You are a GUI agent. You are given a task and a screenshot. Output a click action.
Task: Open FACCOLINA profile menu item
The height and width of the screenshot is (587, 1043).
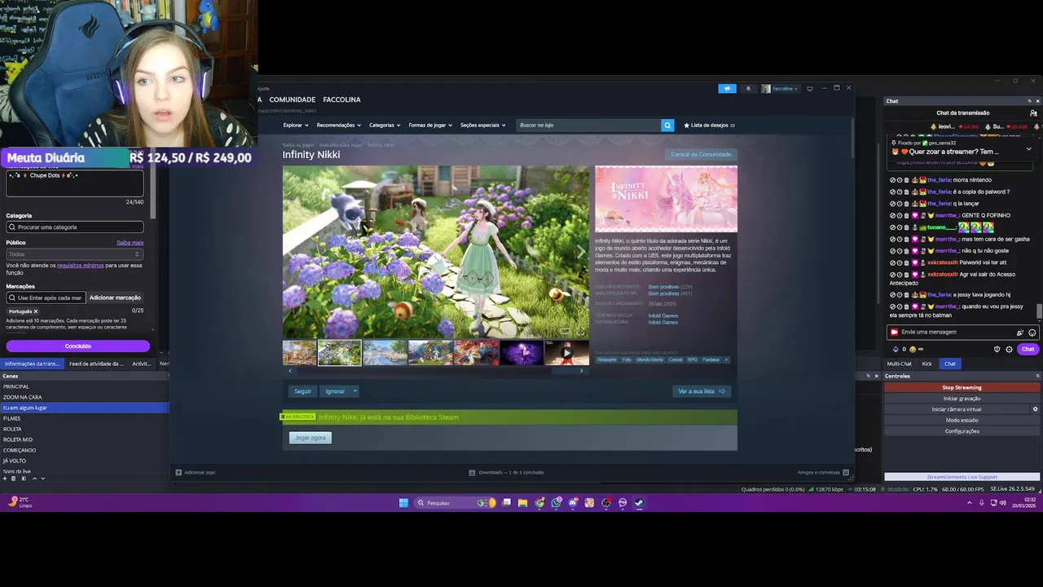[x=341, y=99]
